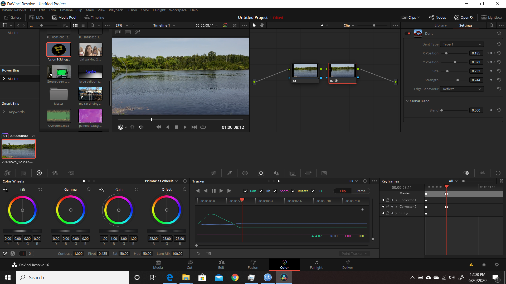This screenshot has height=284, width=506.
Task: Open the tracker FX mode dropdown
Action: click(353, 181)
